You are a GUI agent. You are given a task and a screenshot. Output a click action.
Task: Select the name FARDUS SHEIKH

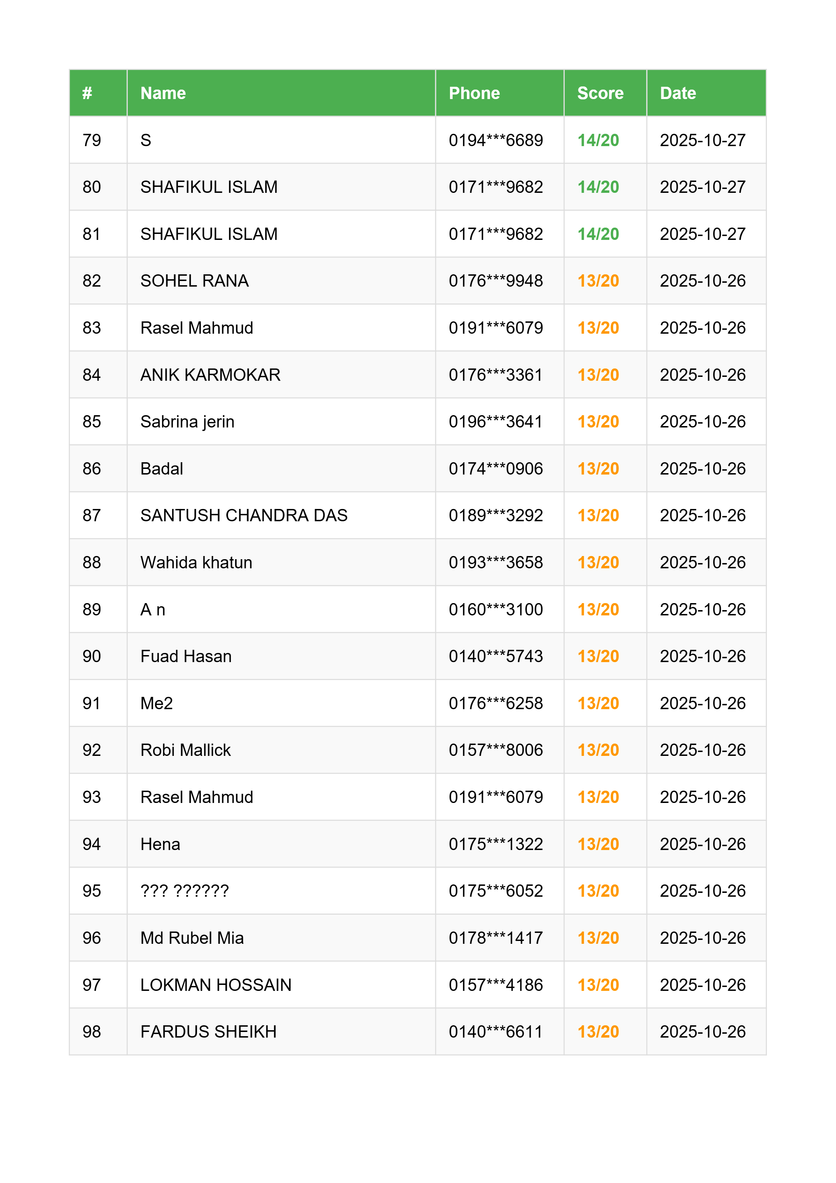pos(208,1032)
